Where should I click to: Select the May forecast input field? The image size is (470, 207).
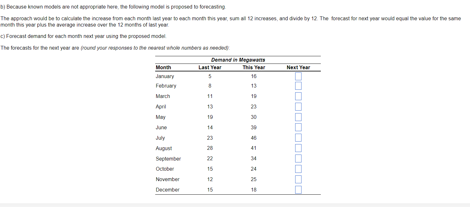(298, 117)
